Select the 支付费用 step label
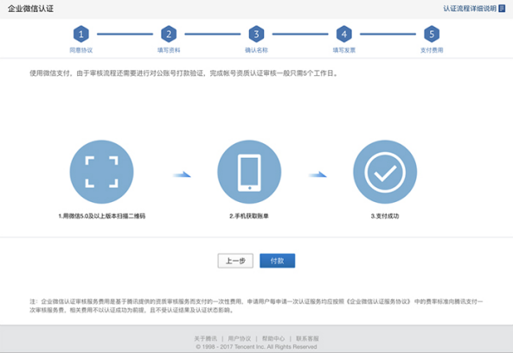This screenshot has width=513, height=353. pos(432,50)
